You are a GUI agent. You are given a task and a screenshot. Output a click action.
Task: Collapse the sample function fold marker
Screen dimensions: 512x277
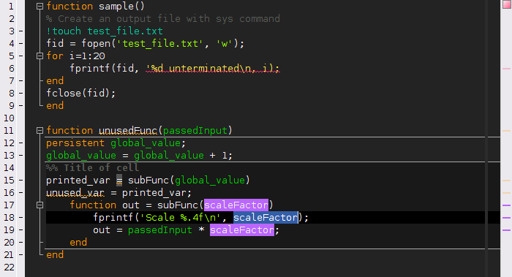click(x=39, y=6)
